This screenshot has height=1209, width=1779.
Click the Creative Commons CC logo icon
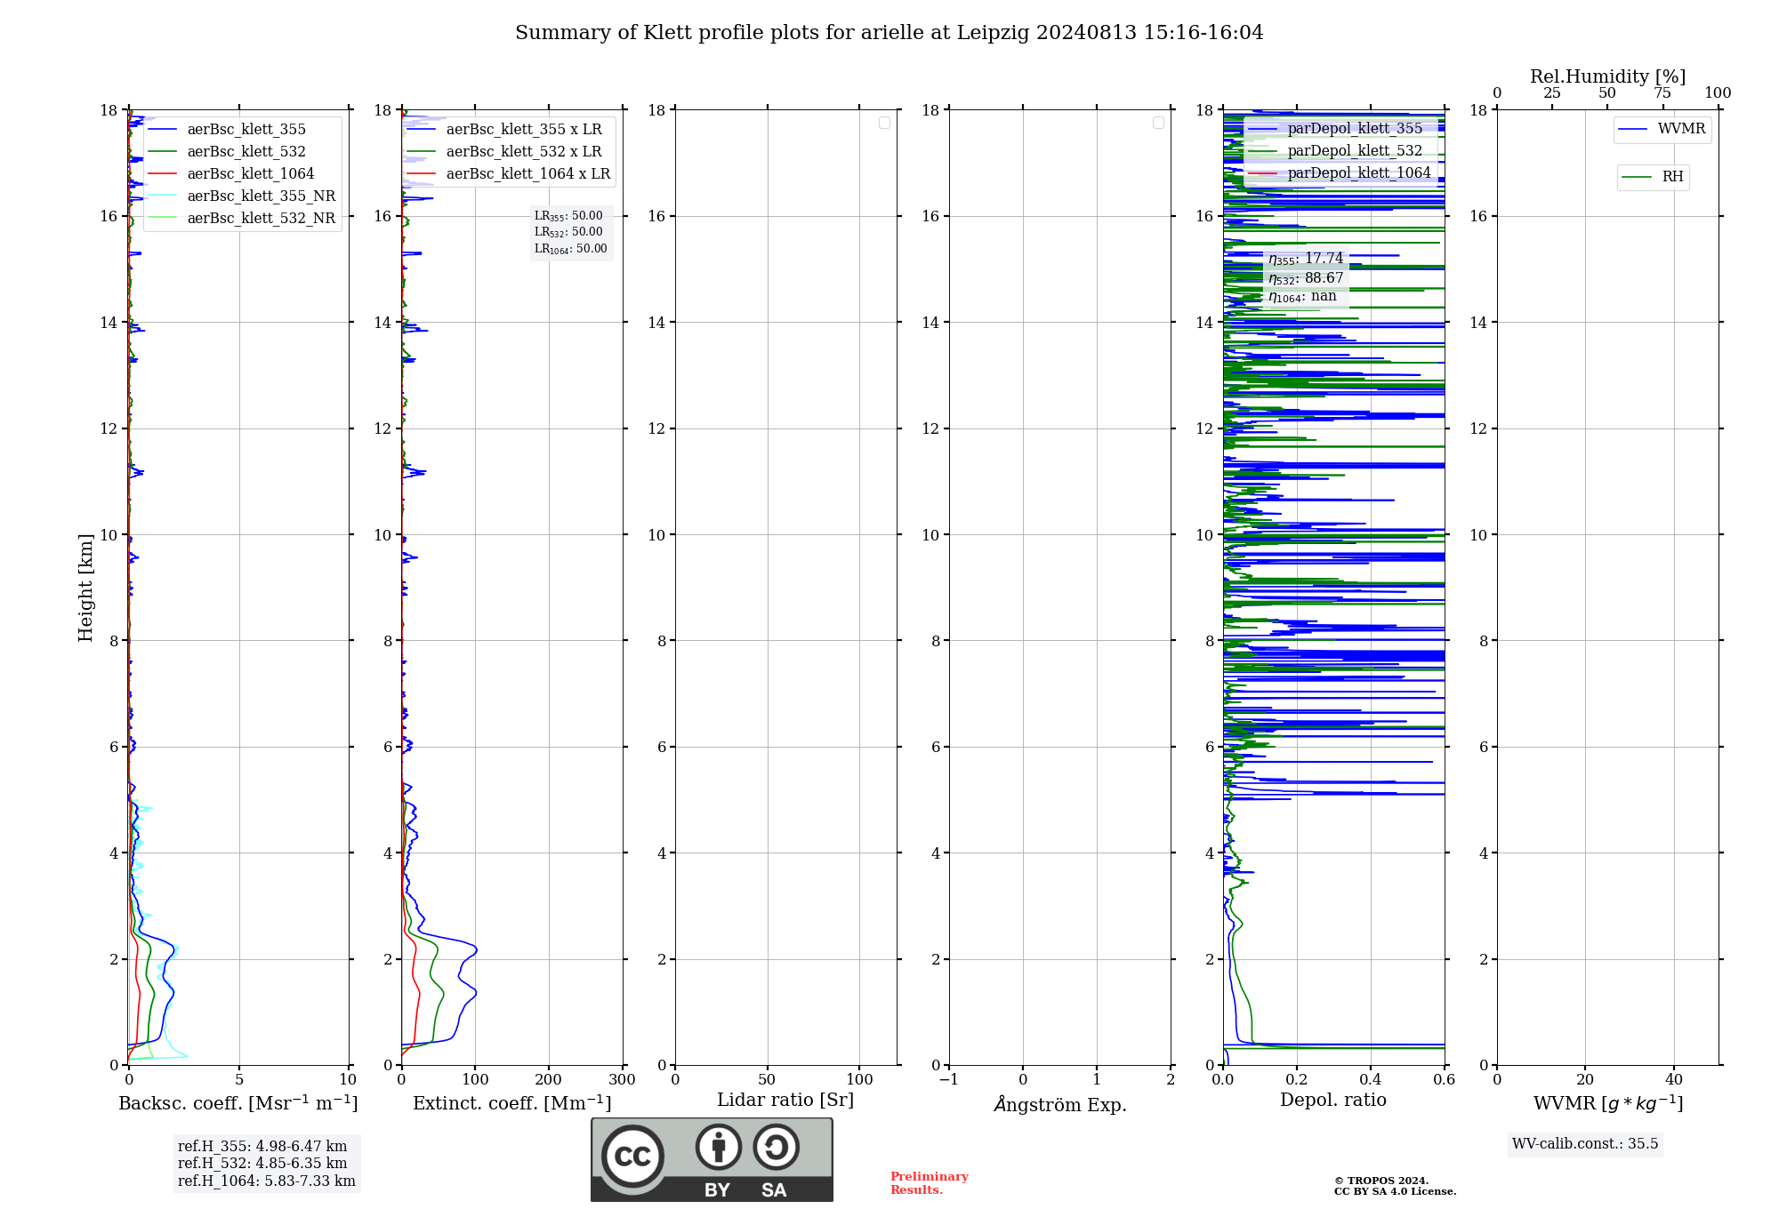[632, 1157]
